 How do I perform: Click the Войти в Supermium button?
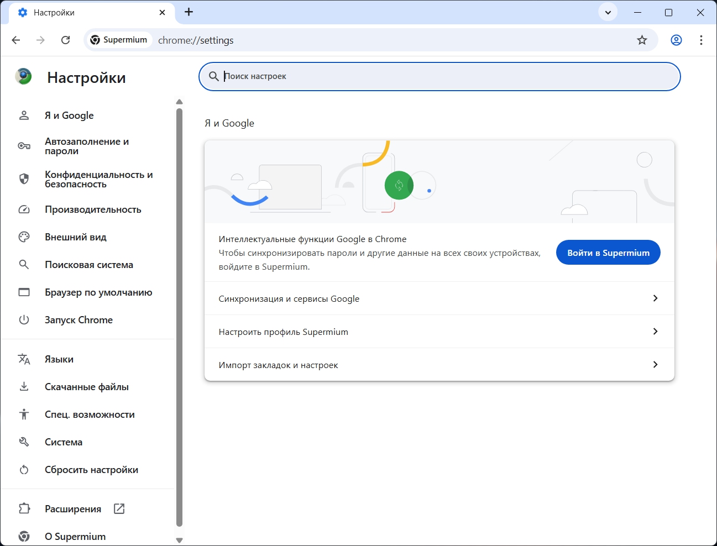point(608,253)
